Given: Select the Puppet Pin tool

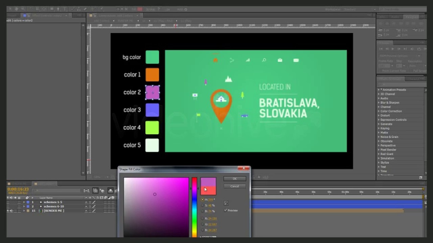Looking at the screenshot, I should click(x=102, y=9).
